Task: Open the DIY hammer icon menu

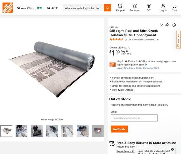Action: pos(149,8)
